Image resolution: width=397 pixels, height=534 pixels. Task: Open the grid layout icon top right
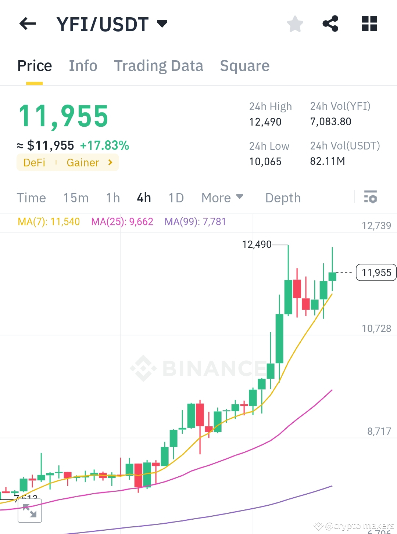369,24
